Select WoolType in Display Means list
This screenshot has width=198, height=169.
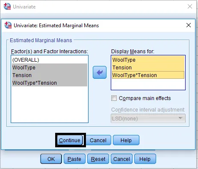pos(148,60)
